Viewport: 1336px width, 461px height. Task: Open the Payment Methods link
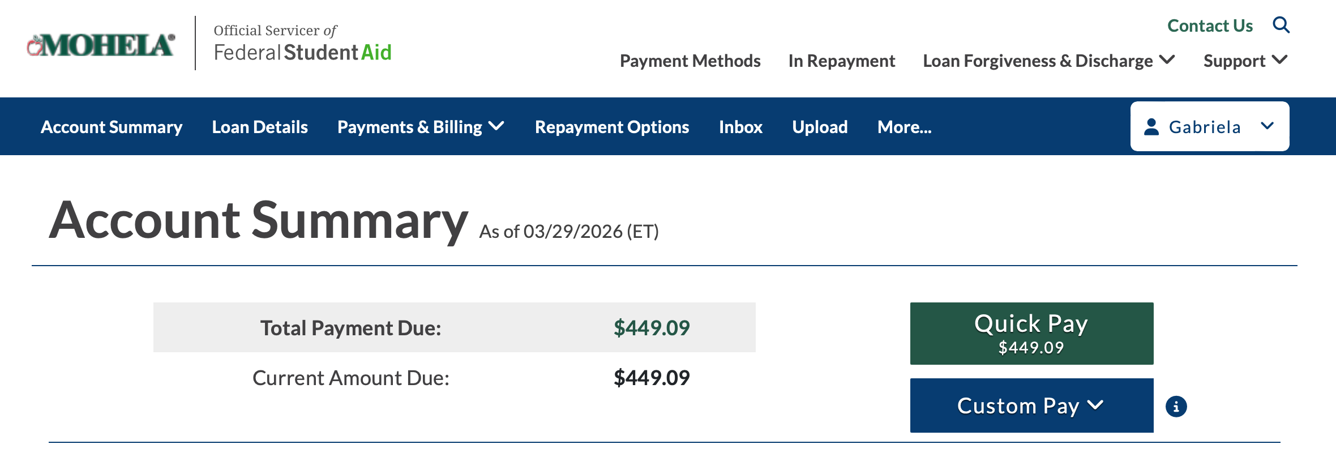[x=690, y=61]
